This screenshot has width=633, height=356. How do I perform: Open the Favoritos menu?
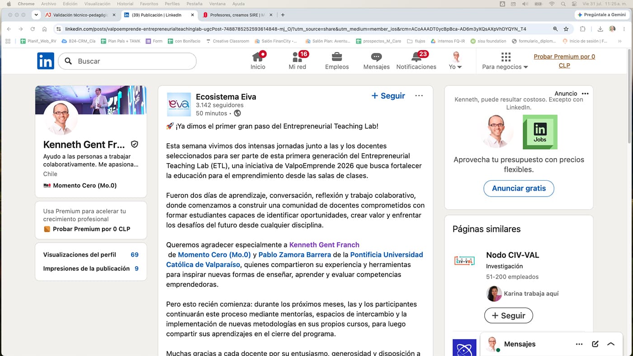pyautogui.click(x=149, y=4)
